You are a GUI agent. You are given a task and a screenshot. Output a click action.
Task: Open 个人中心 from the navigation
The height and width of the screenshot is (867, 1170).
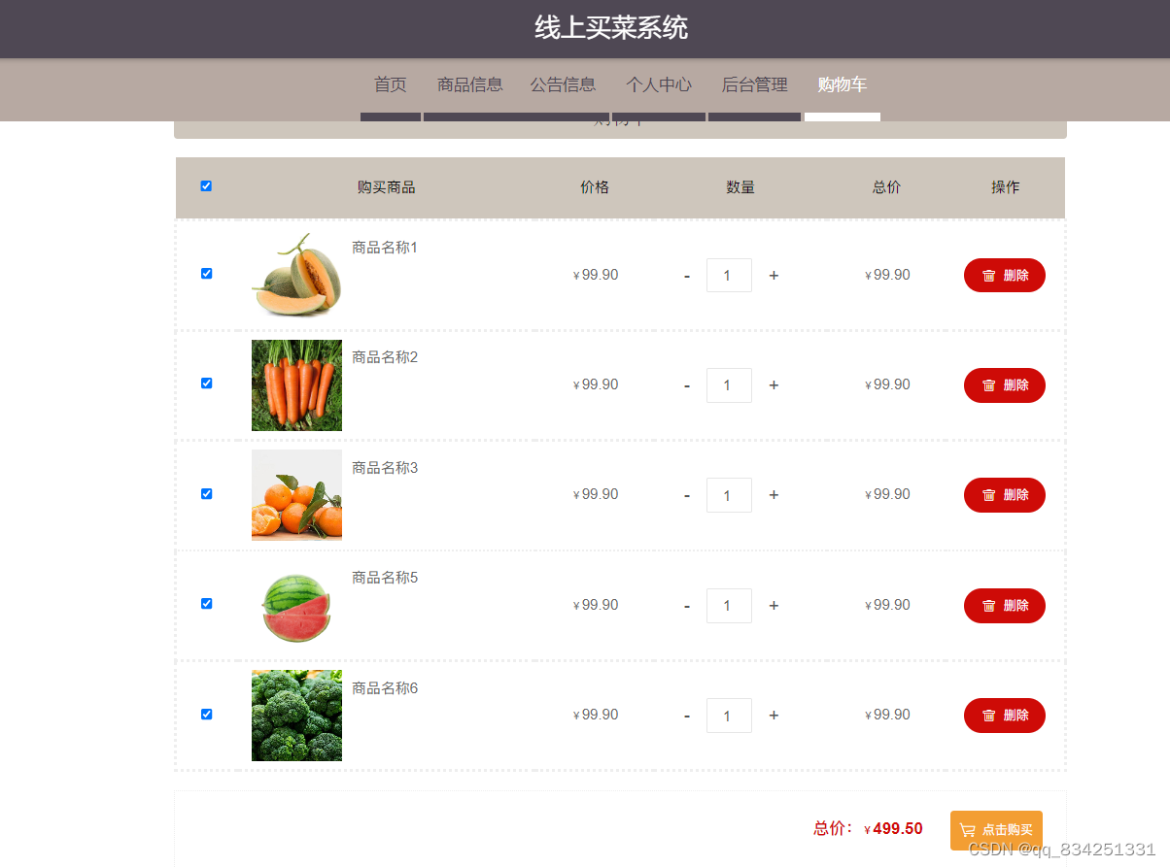tap(659, 85)
